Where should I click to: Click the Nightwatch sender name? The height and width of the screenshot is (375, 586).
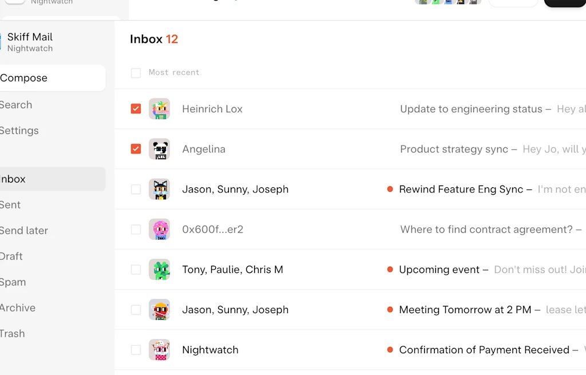point(210,350)
